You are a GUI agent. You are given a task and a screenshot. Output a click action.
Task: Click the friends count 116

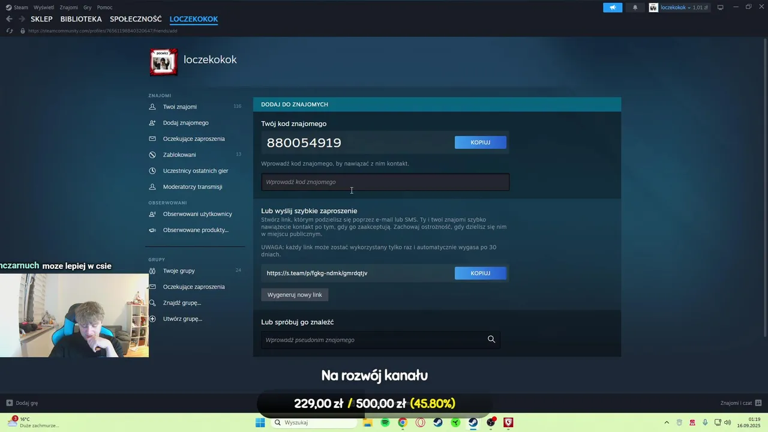coord(237,106)
